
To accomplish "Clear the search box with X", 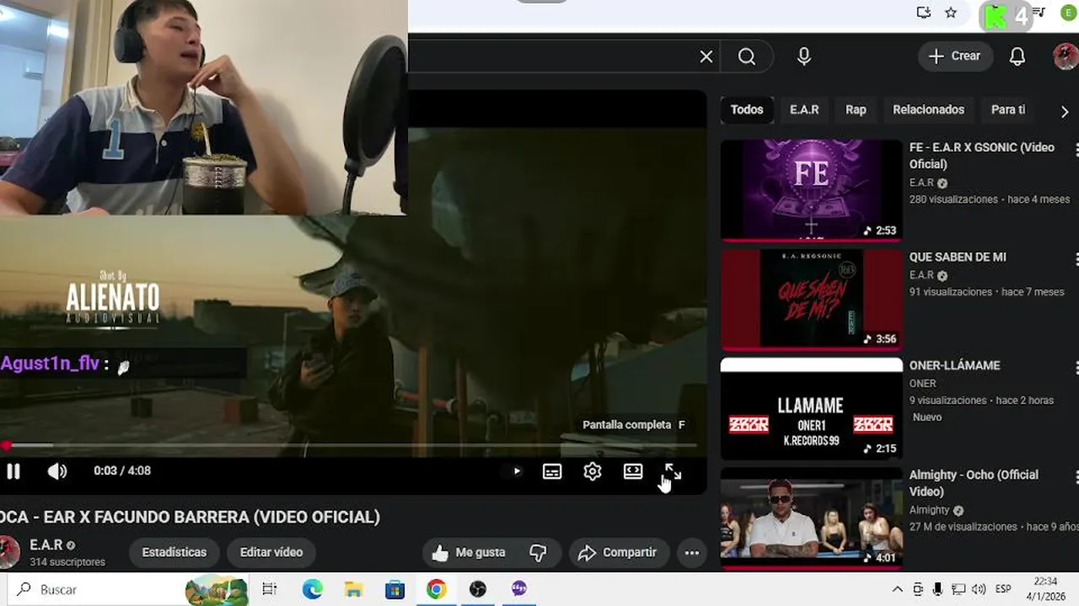I will tap(706, 56).
